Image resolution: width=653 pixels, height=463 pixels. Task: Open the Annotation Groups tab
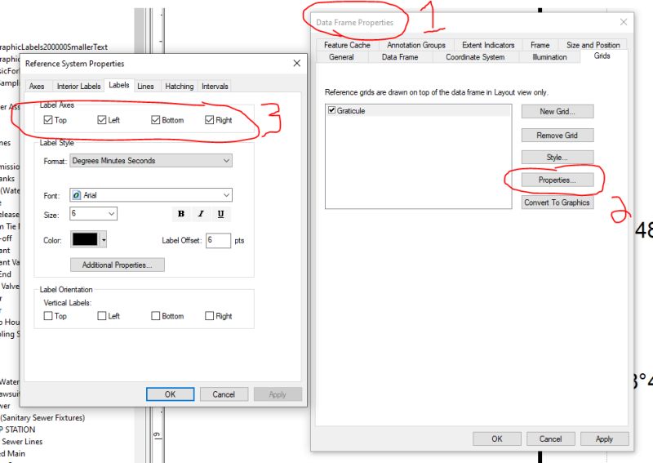(416, 45)
